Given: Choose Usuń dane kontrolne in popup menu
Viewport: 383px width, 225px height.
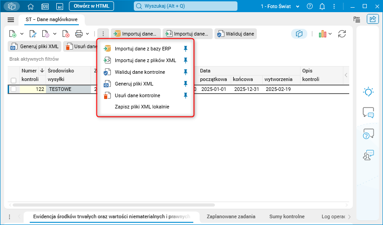Looking at the screenshot, I should (146, 95).
